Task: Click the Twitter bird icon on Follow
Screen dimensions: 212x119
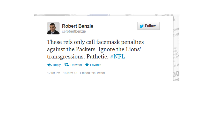Action: 142,26
